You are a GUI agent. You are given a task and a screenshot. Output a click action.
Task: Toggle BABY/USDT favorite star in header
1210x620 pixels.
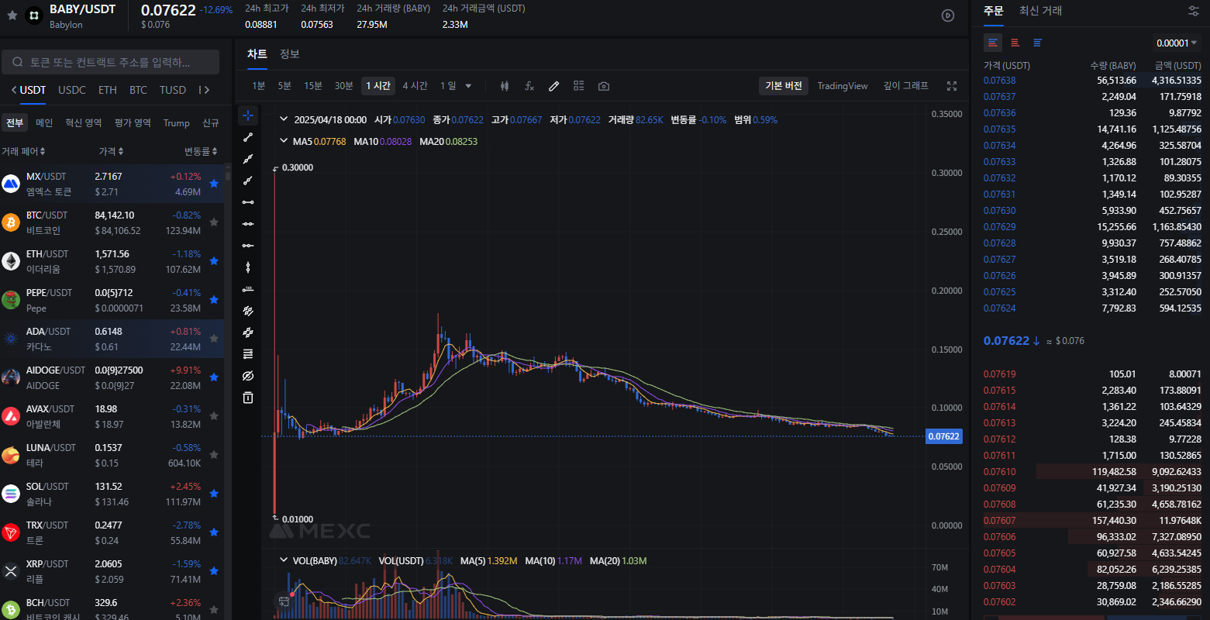[12, 15]
